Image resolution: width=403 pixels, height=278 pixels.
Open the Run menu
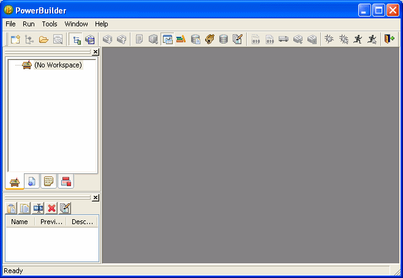click(29, 24)
